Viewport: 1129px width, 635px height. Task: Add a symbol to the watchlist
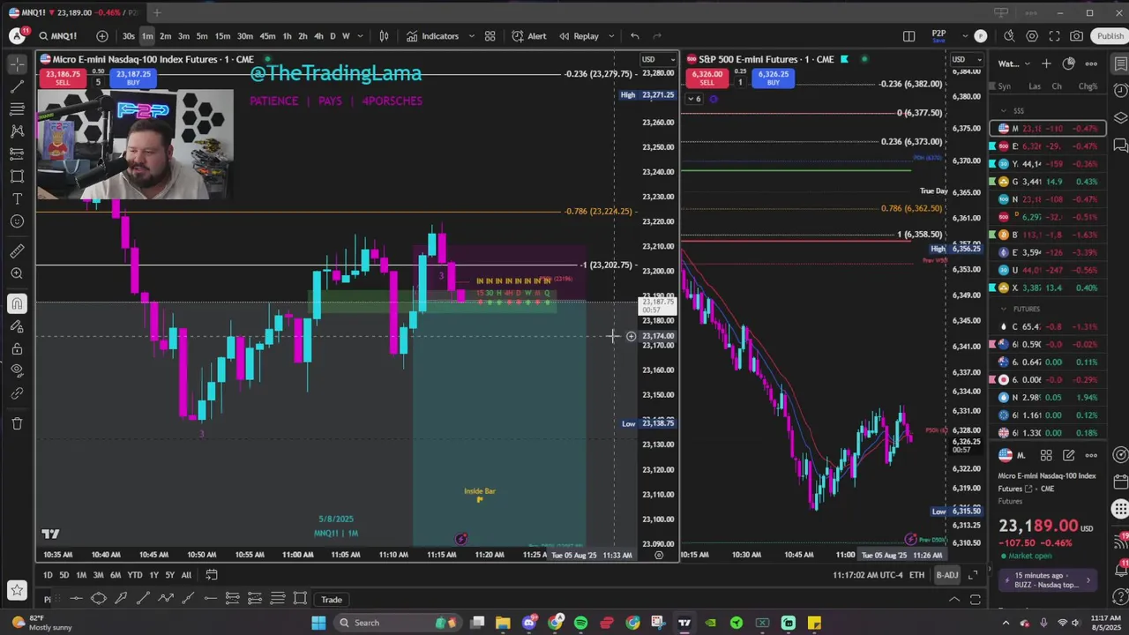tap(1046, 63)
